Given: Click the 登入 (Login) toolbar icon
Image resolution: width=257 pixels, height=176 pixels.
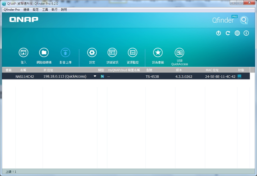Looking at the screenshot, I should click(x=23, y=53).
